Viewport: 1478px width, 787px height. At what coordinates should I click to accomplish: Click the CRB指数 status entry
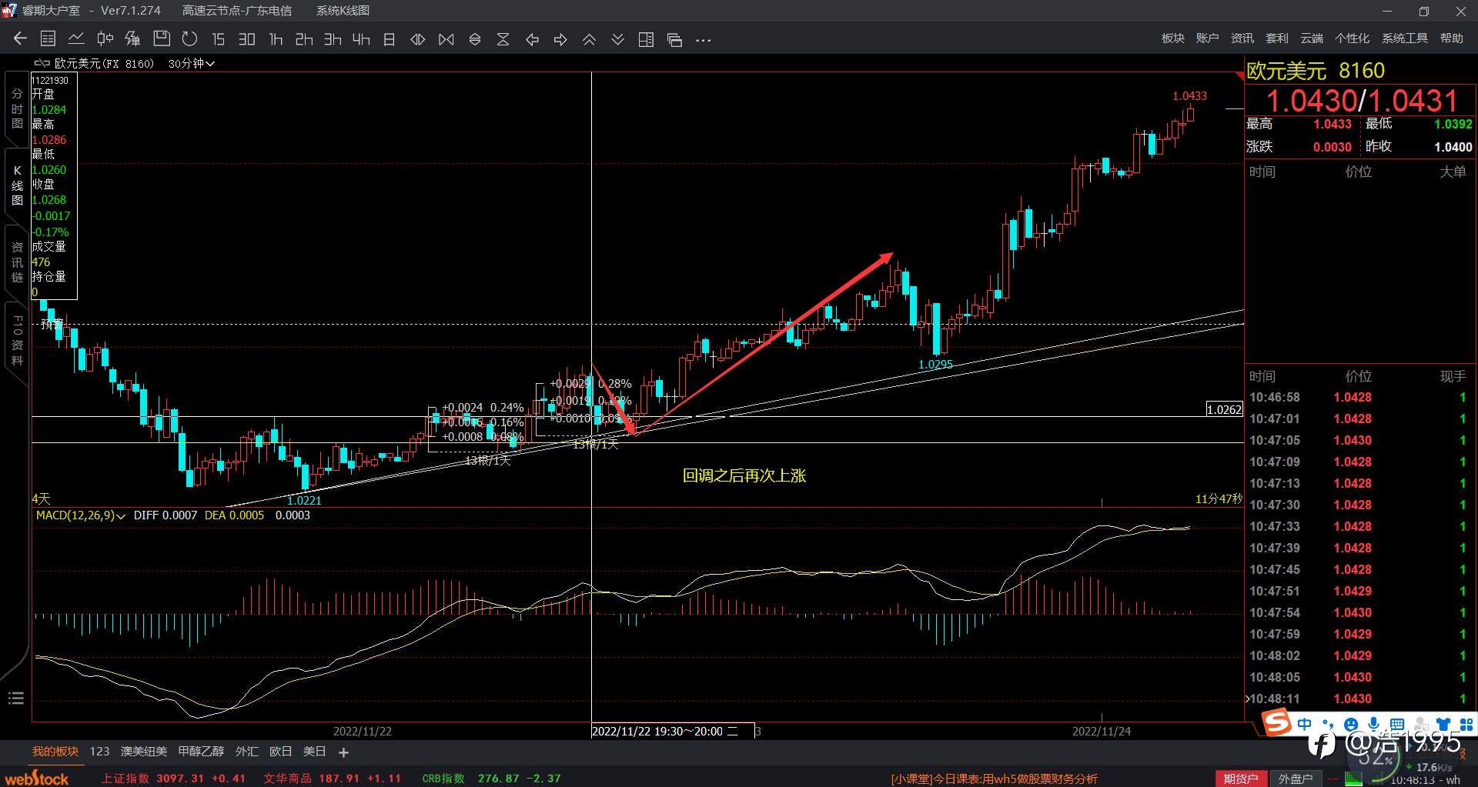(491, 779)
